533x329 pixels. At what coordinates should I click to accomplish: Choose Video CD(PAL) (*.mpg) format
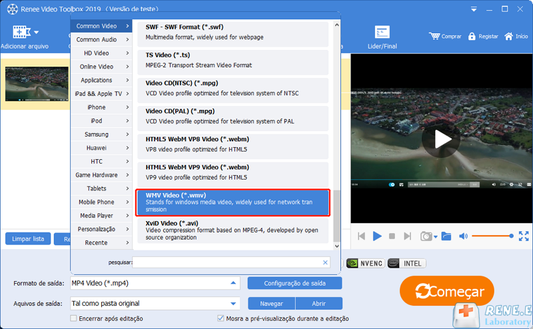(x=233, y=118)
